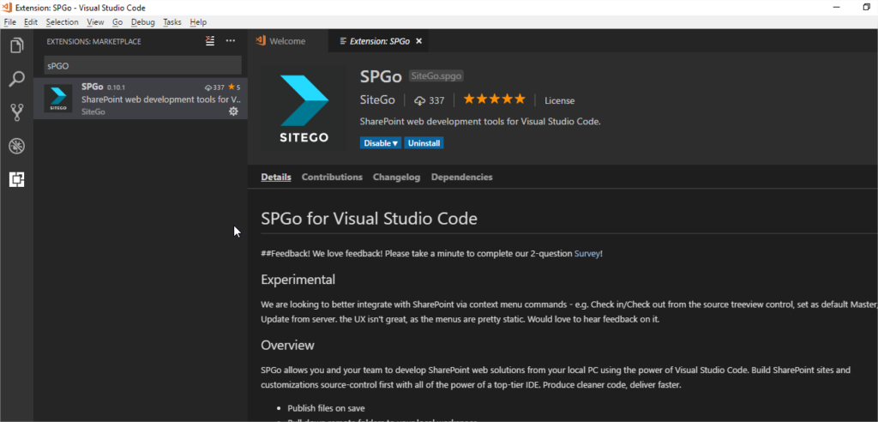This screenshot has width=878, height=422.
Task: Click the SiteGo publisher name in list item
Action: 93,112
